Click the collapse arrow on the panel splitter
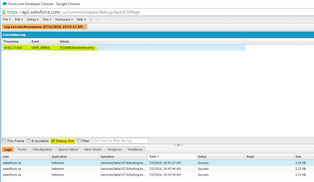 [178, 144]
